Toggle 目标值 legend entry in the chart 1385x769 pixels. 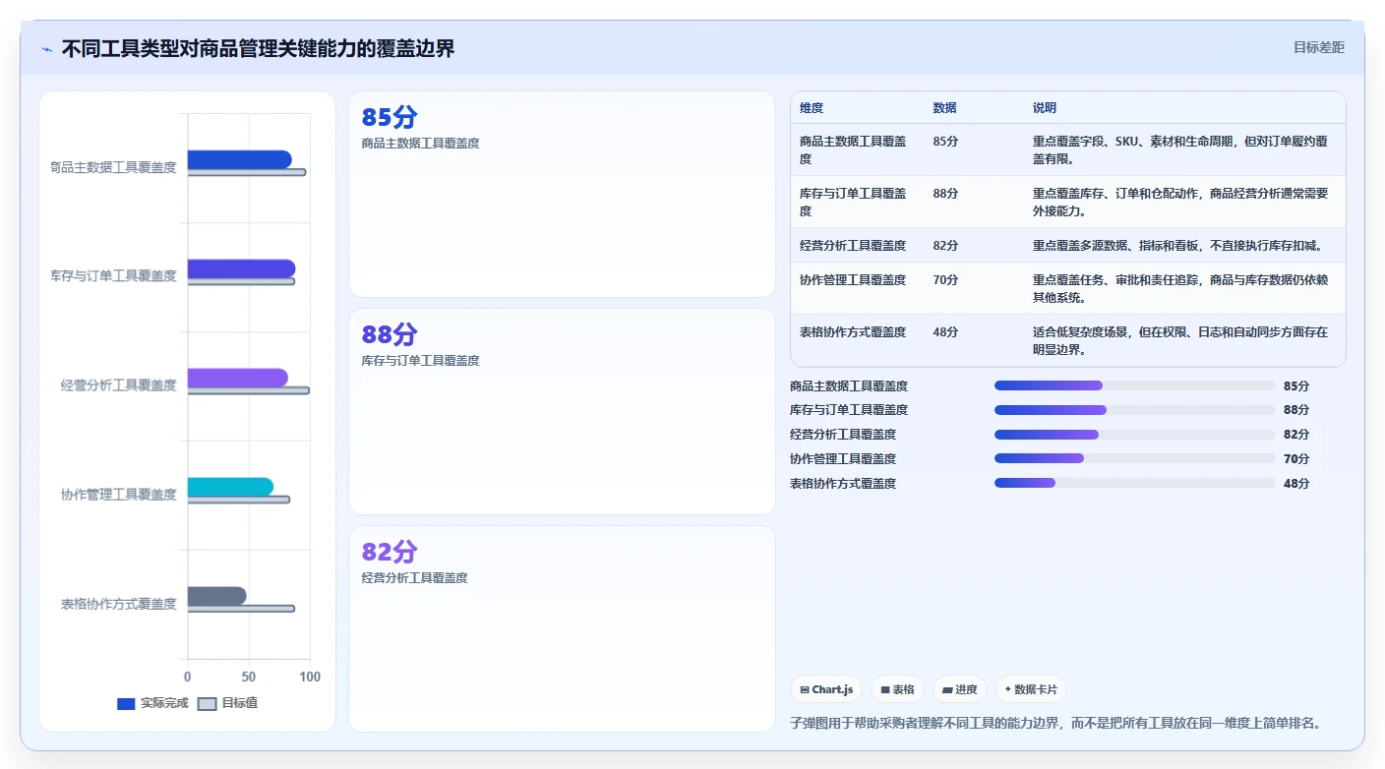coord(227,703)
